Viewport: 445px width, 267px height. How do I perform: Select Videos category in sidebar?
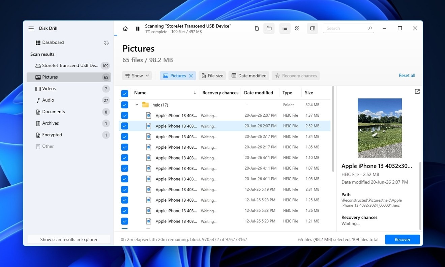click(69, 89)
